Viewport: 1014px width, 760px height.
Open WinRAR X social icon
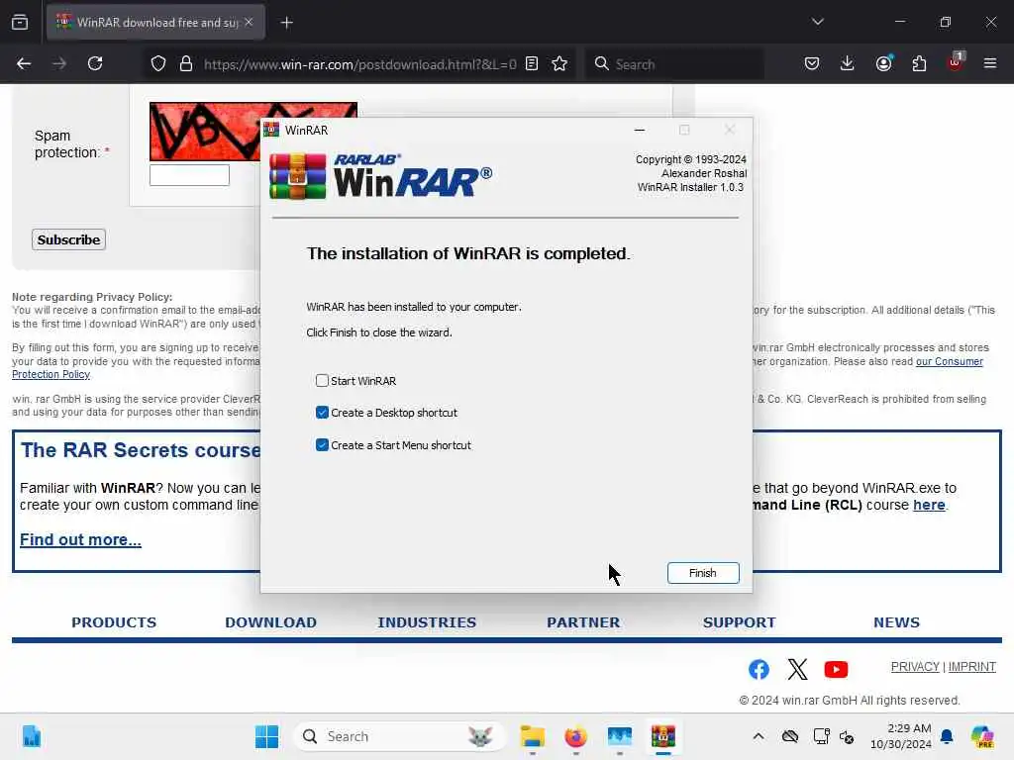(797, 670)
